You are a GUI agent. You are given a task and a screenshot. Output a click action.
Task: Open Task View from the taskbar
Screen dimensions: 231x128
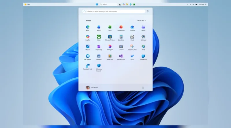(120, 4)
